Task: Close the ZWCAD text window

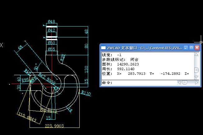Action: (197, 48)
